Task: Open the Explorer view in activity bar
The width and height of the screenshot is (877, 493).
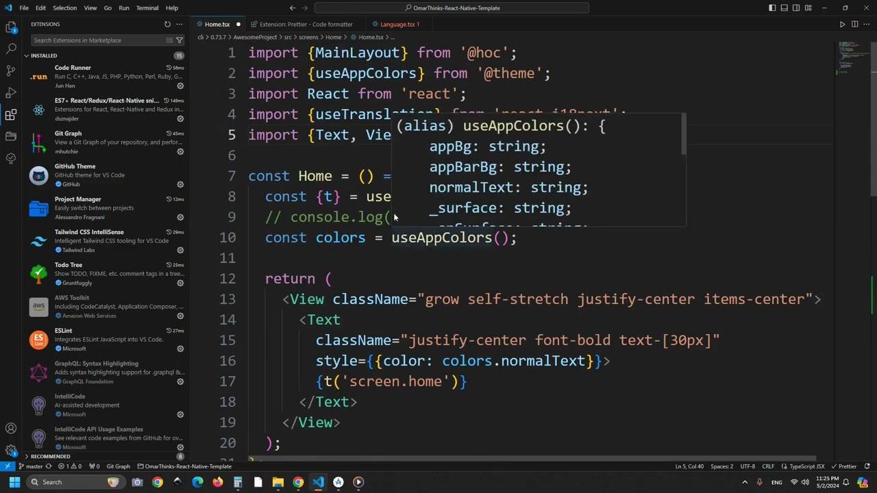Action: click(11, 27)
